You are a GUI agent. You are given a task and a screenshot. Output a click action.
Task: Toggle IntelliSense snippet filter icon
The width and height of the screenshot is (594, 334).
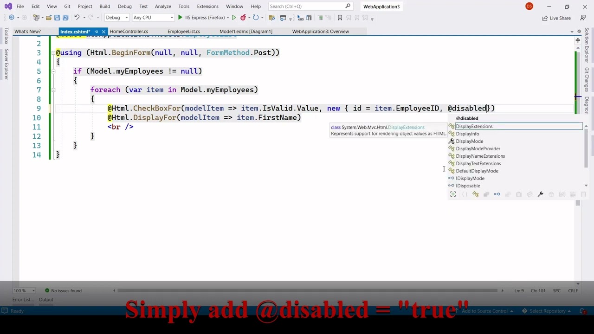[x=583, y=194]
